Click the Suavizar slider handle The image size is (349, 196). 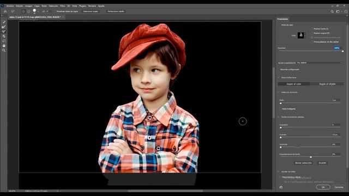click(x=281, y=128)
